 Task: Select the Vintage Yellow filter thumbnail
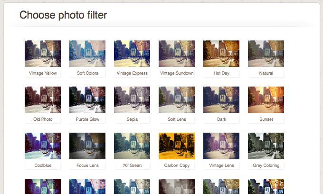click(43, 54)
